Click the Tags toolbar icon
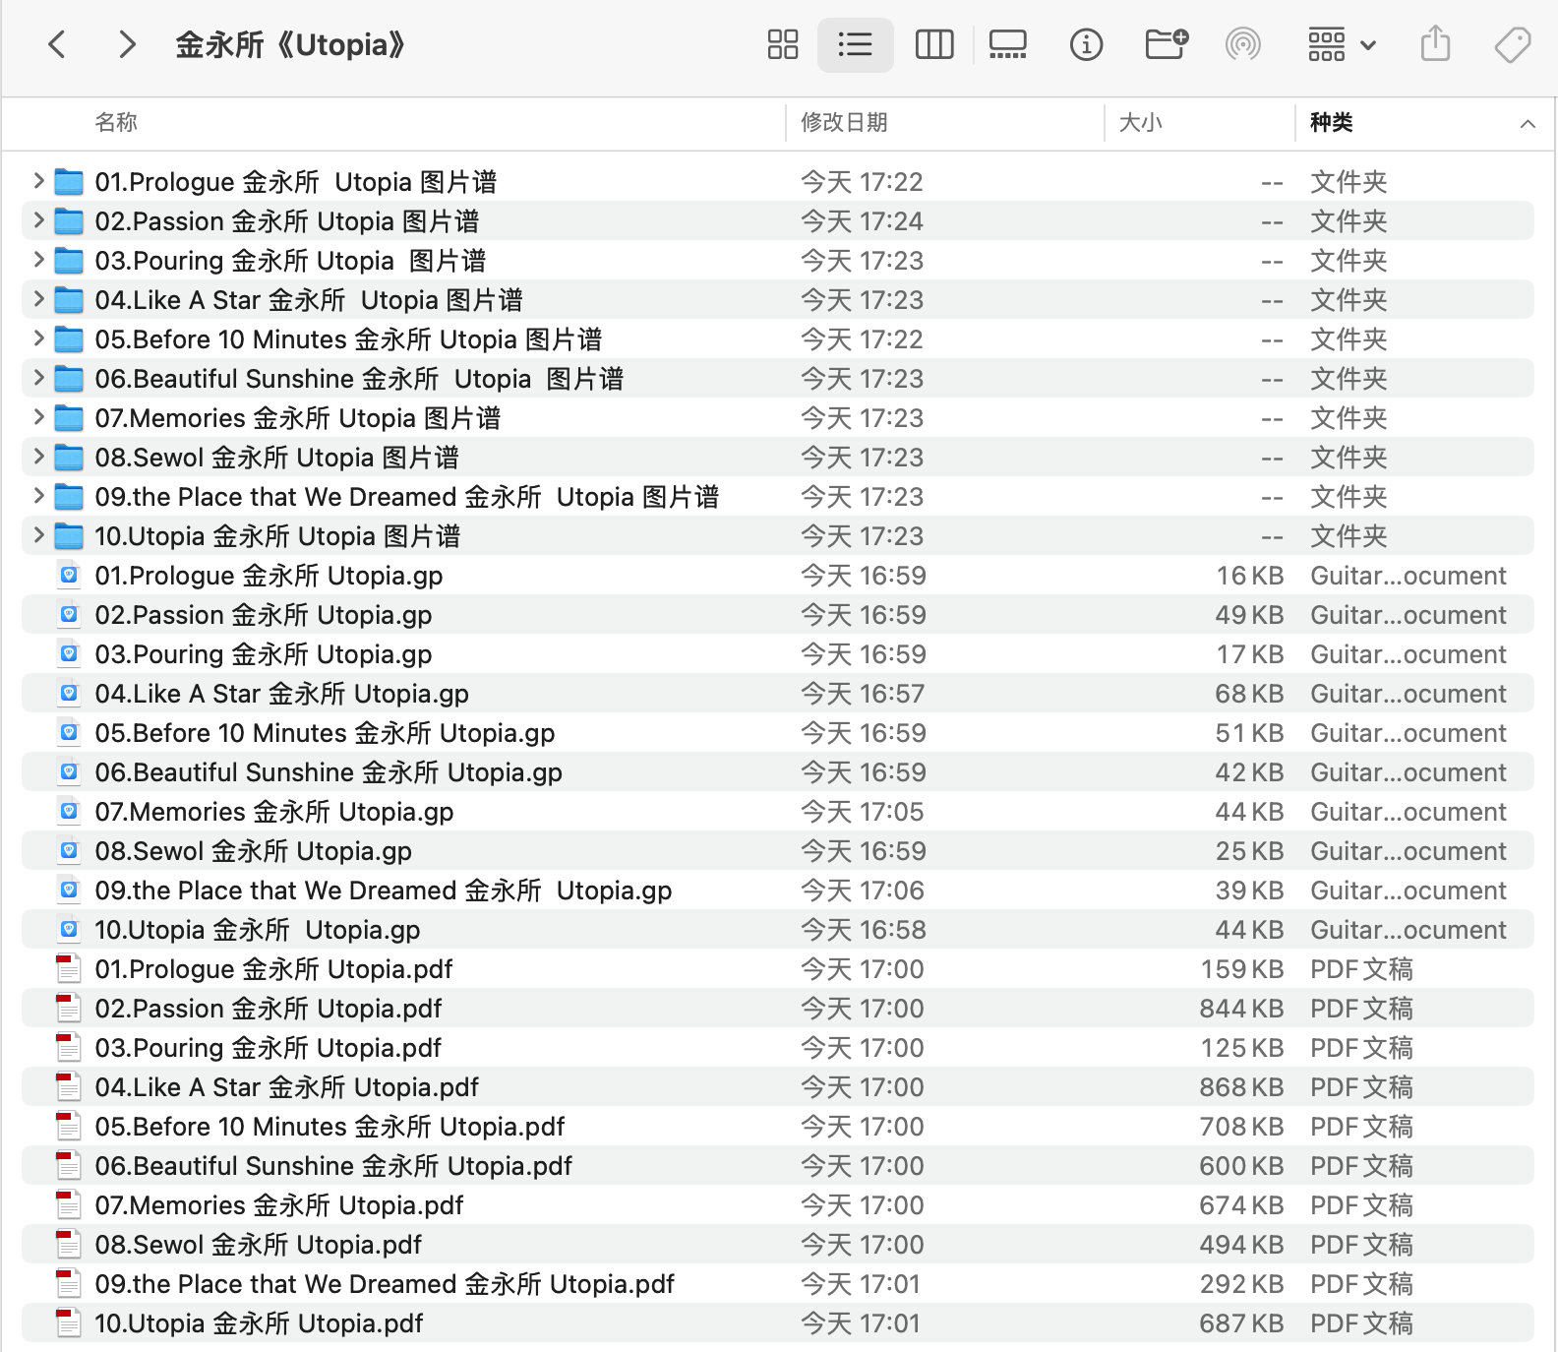 click(x=1513, y=44)
